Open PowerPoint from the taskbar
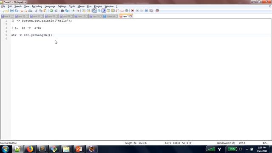Image resolution: width=272 pixels, height=153 pixels. (x=79, y=149)
